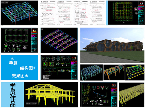This screenshot has width=145, height=108.
Task: Open the purple and blue truss model
Action: pos(59,40)
